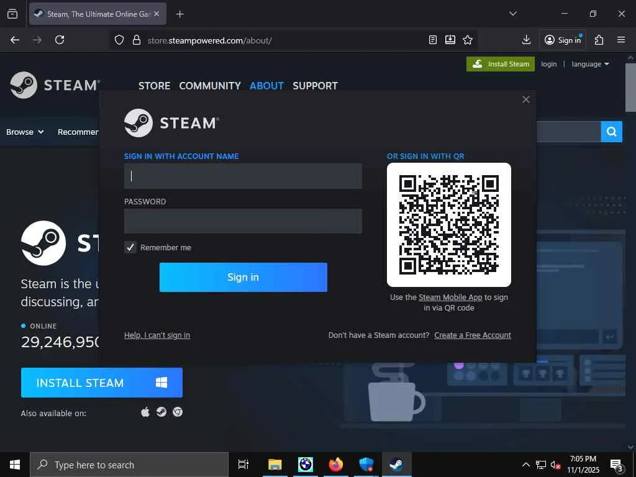
Task: Click the SteamOS availability icon
Action: coord(161,412)
